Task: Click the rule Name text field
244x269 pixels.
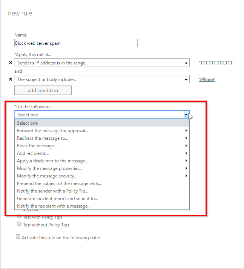Action: (x=76, y=43)
